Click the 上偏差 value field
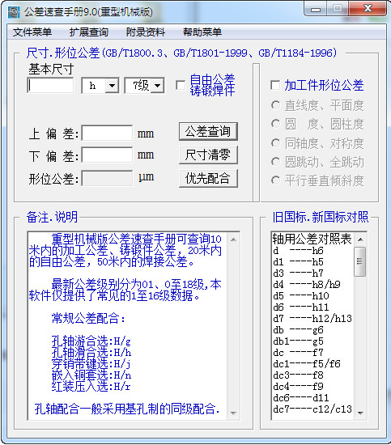The height and width of the screenshot is (445, 391). pyautogui.click(x=107, y=133)
